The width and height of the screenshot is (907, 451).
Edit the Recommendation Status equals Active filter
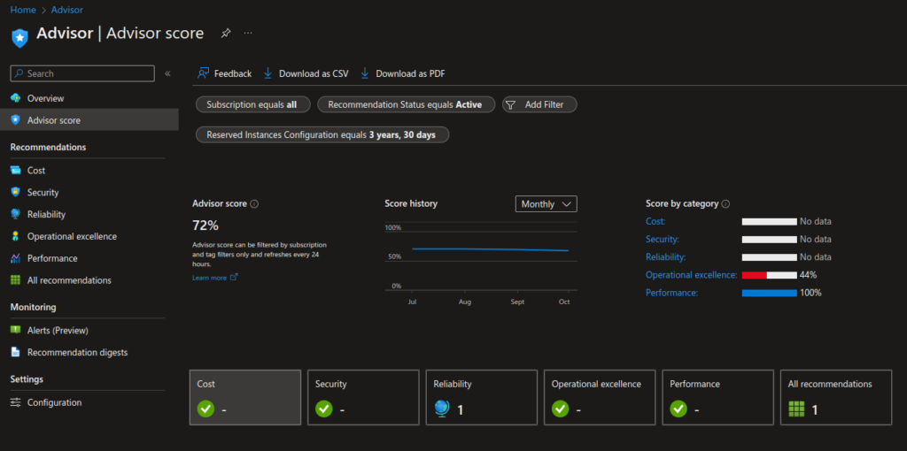point(405,104)
